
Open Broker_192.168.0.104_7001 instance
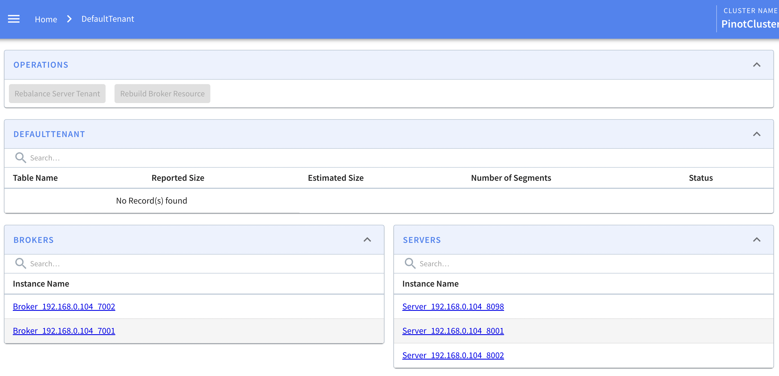tap(64, 331)
